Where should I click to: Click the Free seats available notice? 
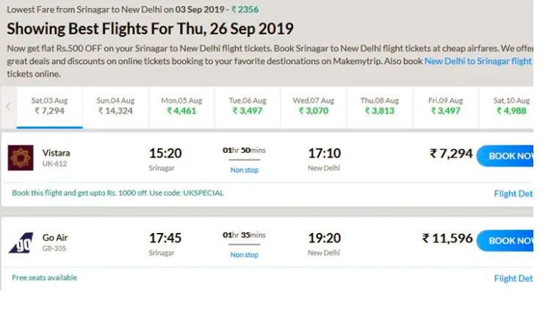click(x=44, y=278)
